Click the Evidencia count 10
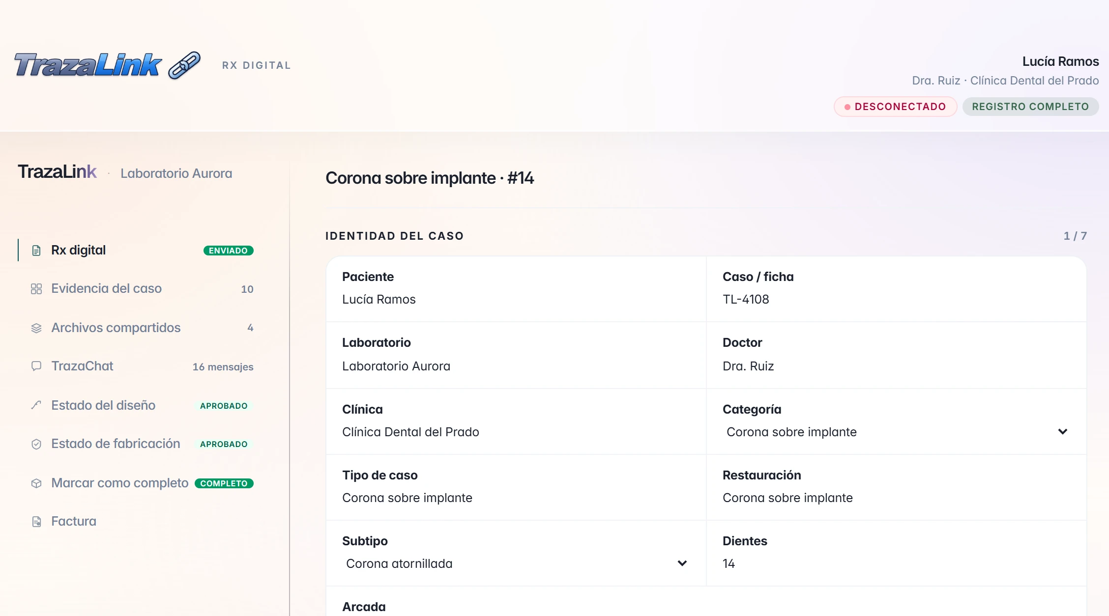The width and height of the screenshot is (1109, 616). 247,289
